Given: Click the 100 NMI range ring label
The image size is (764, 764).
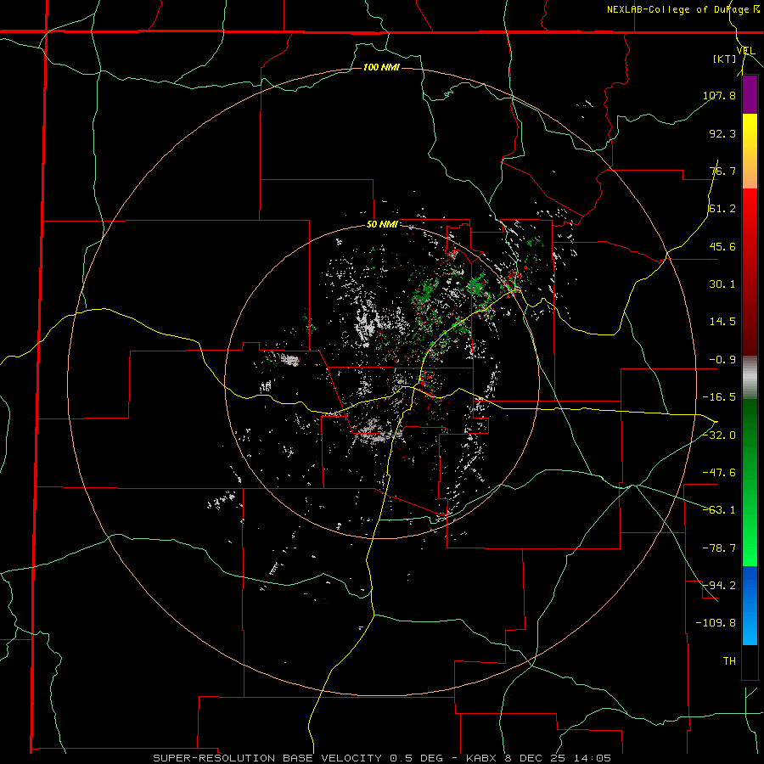Looking at the screenshot, I should point(381,67).
